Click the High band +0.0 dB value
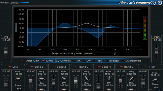This screenshot has width=163, height=91. tap(143, 71)
